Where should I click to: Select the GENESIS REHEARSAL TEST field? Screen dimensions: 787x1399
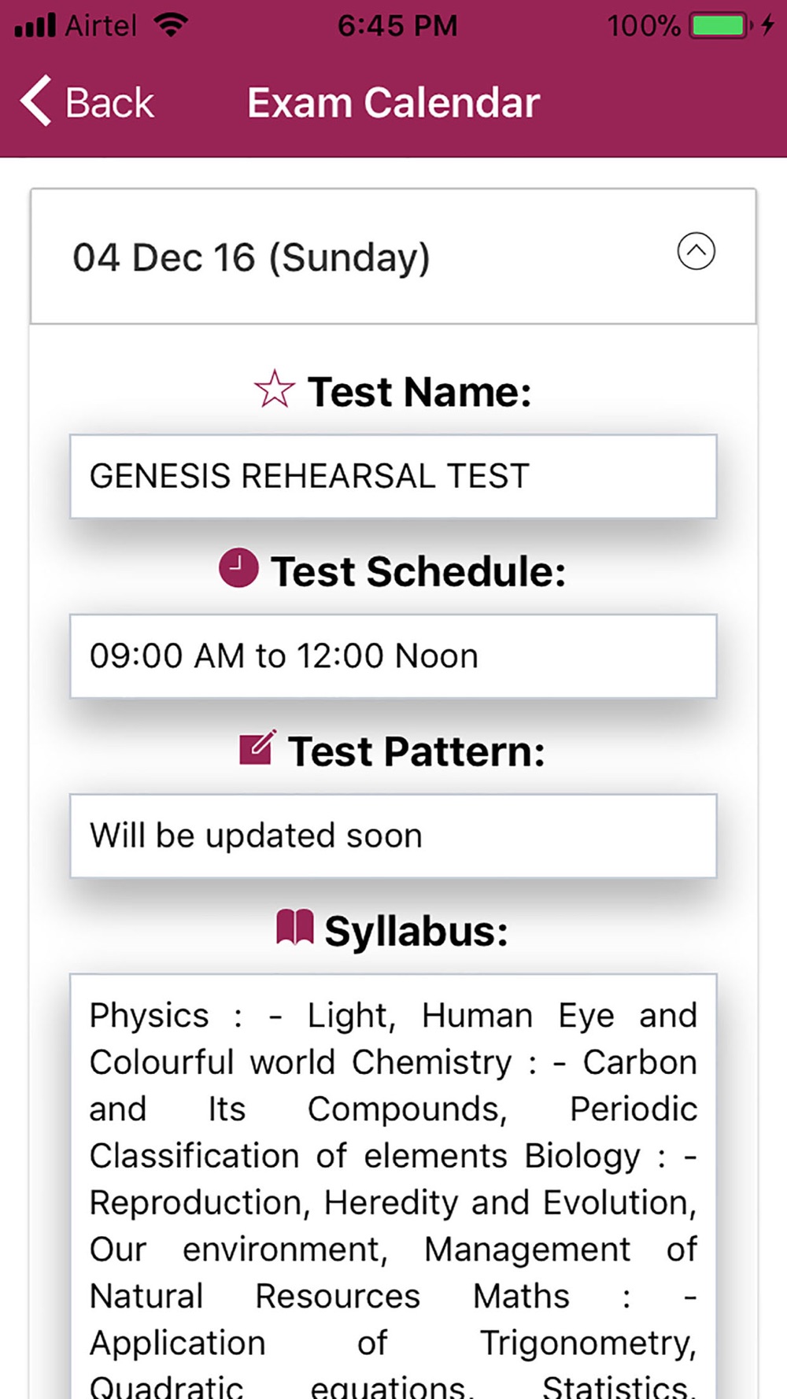pyautogui.click(x=393, y=476)
